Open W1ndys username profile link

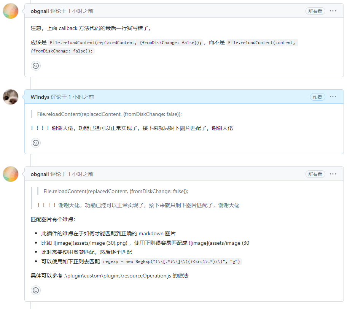pyautogui.click(x=40, y=97)
